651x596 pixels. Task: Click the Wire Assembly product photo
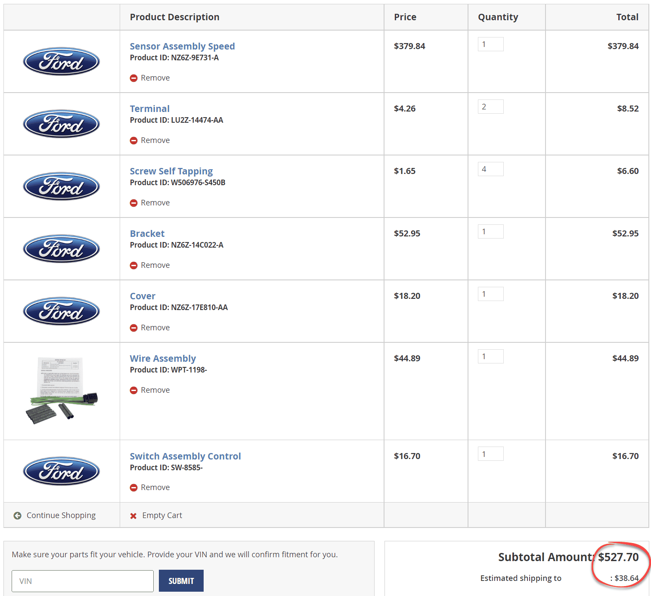[62, 391]
